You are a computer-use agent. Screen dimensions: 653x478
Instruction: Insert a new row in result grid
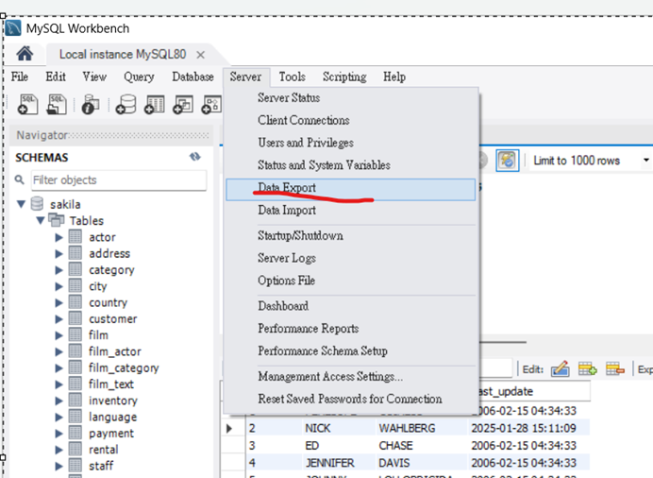click(587, 368)
